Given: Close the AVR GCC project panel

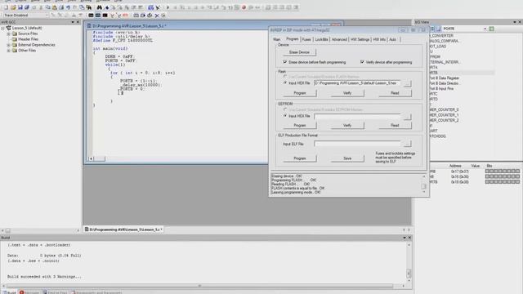Looking at the screenshot, I should tap(78, 22).
